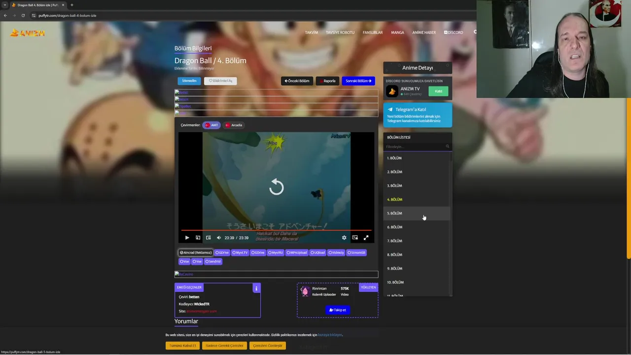Screen dimensions: 631x355
Task: Select the Vidmoly video source
Action: (337, 252)
